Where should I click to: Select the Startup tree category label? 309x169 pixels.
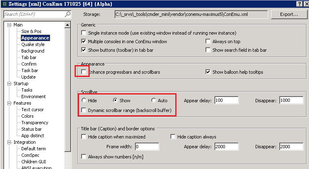pyautogui.click(x=21, y=83)
